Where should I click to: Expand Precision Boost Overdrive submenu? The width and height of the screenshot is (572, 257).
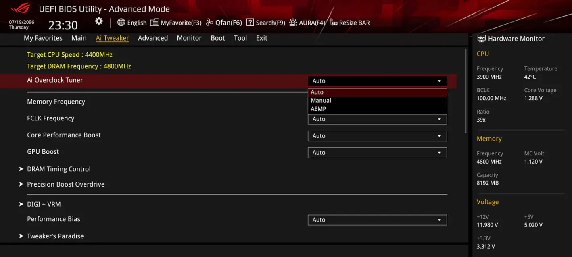coord(65,184)
